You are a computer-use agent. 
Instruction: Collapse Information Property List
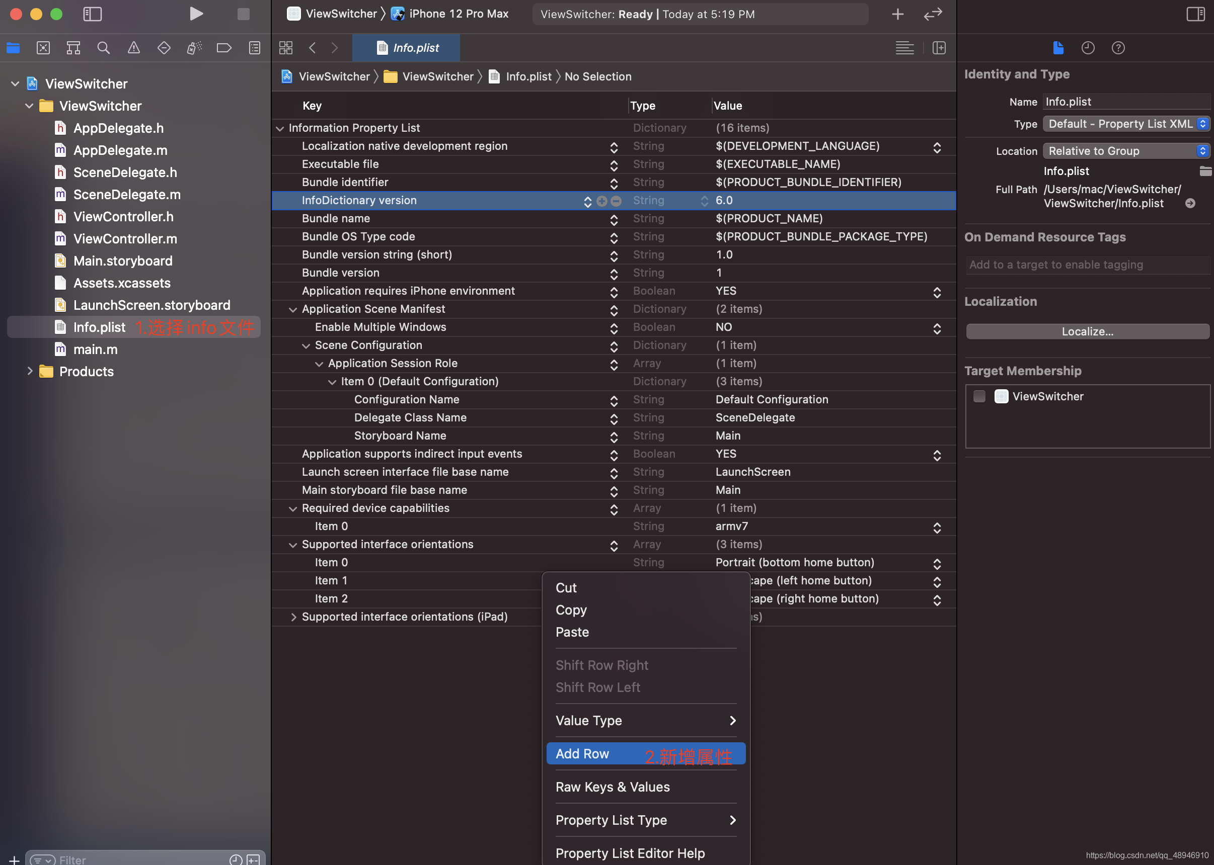[x=280, y=128]
